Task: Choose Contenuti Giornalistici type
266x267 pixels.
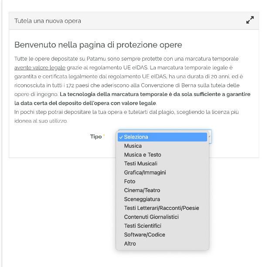Action: tap(151, 217)
